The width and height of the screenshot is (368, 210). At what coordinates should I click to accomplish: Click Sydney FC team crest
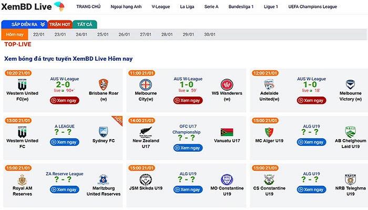(104, 132)
